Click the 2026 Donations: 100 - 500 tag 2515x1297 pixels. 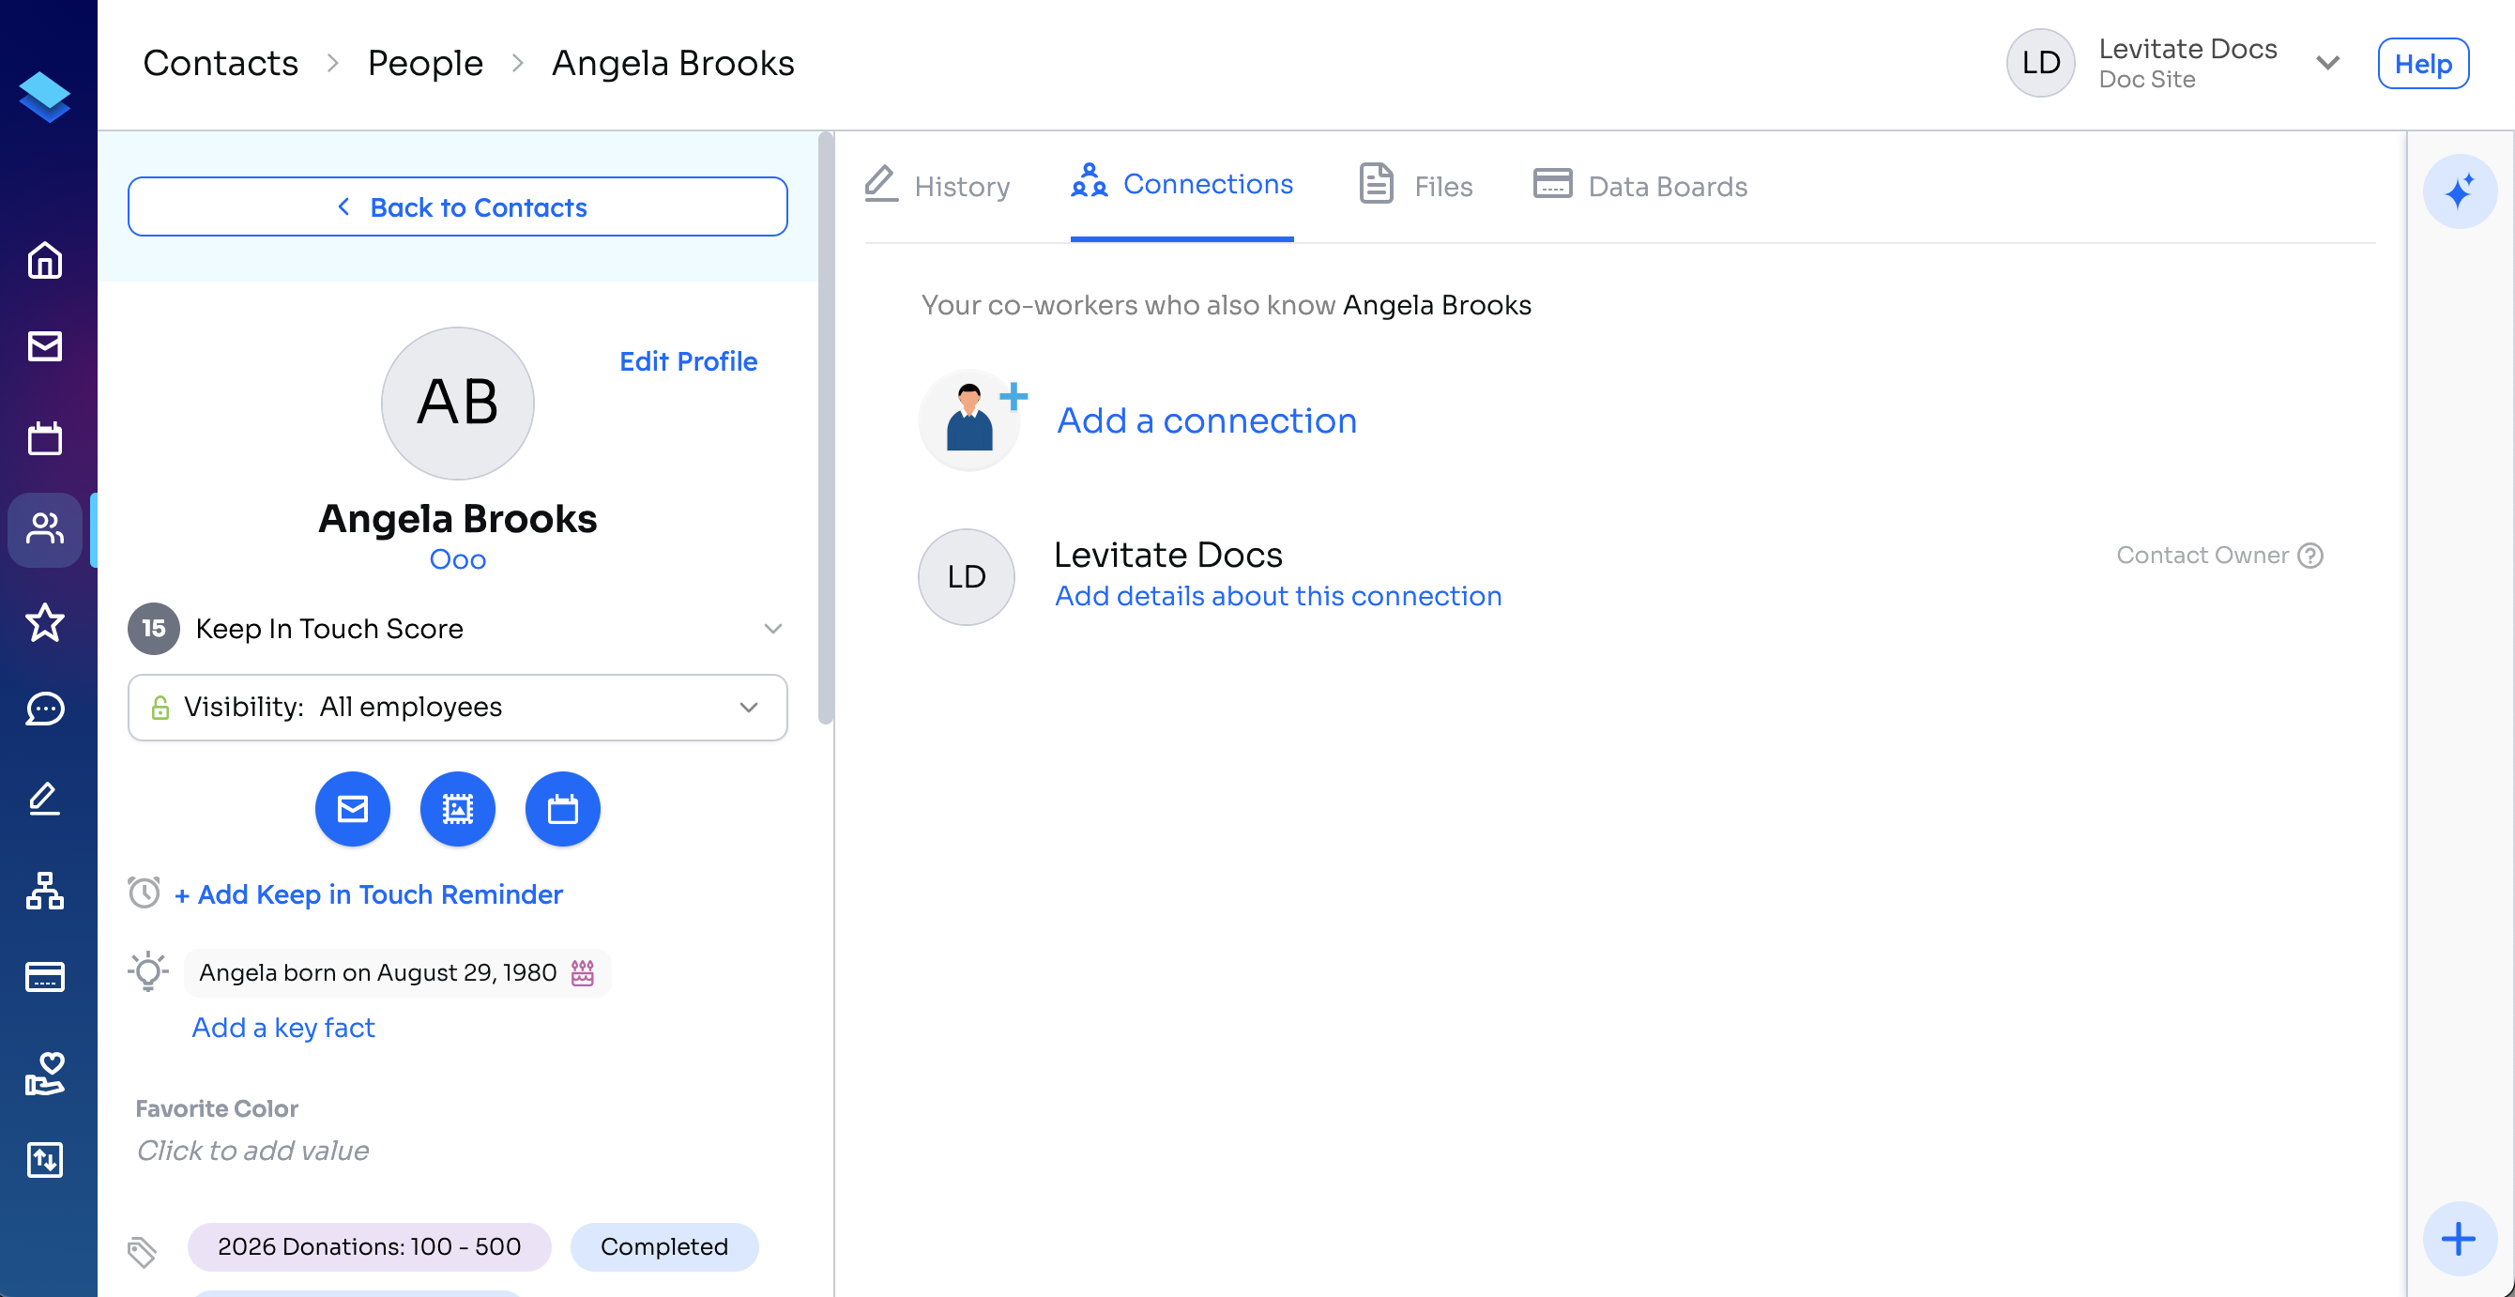coord(369,1246)
